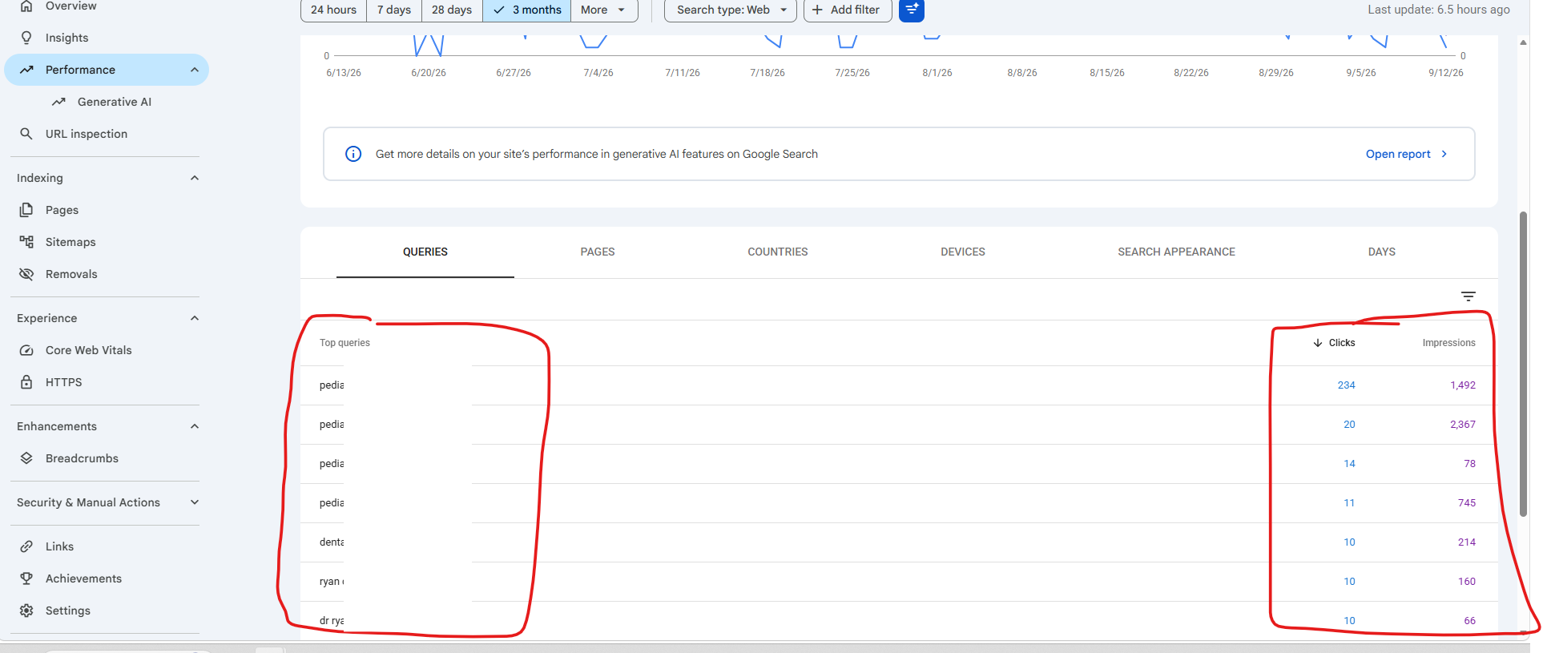
Task: Select the 28 days date range
Action: [x=452, y=10]
